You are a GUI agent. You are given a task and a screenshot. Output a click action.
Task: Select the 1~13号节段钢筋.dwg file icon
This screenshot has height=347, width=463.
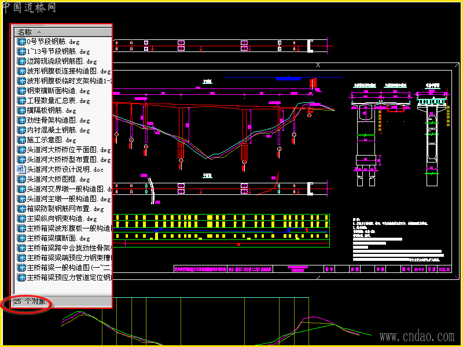(21, 51)
